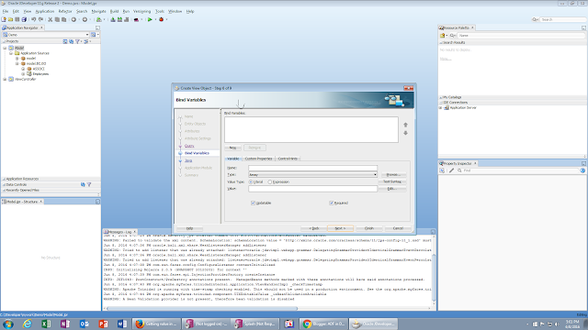Image resolution: width=588 pixels, height=330 pixels.
Task: Click the Next button in wizard
Action: tap(340, 228)
